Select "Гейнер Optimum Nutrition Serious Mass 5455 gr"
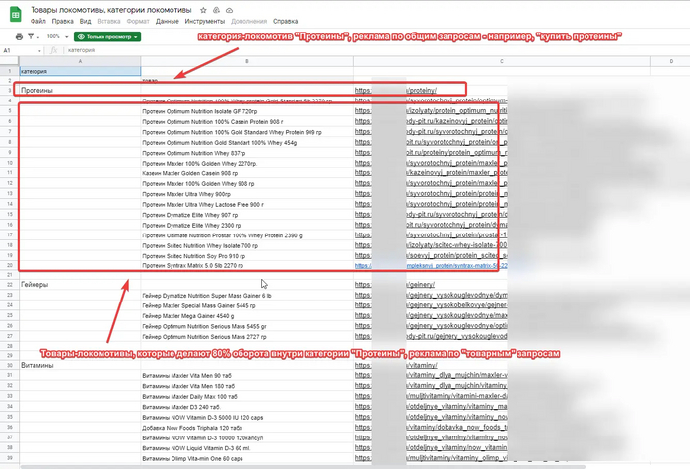 [246, 326]
